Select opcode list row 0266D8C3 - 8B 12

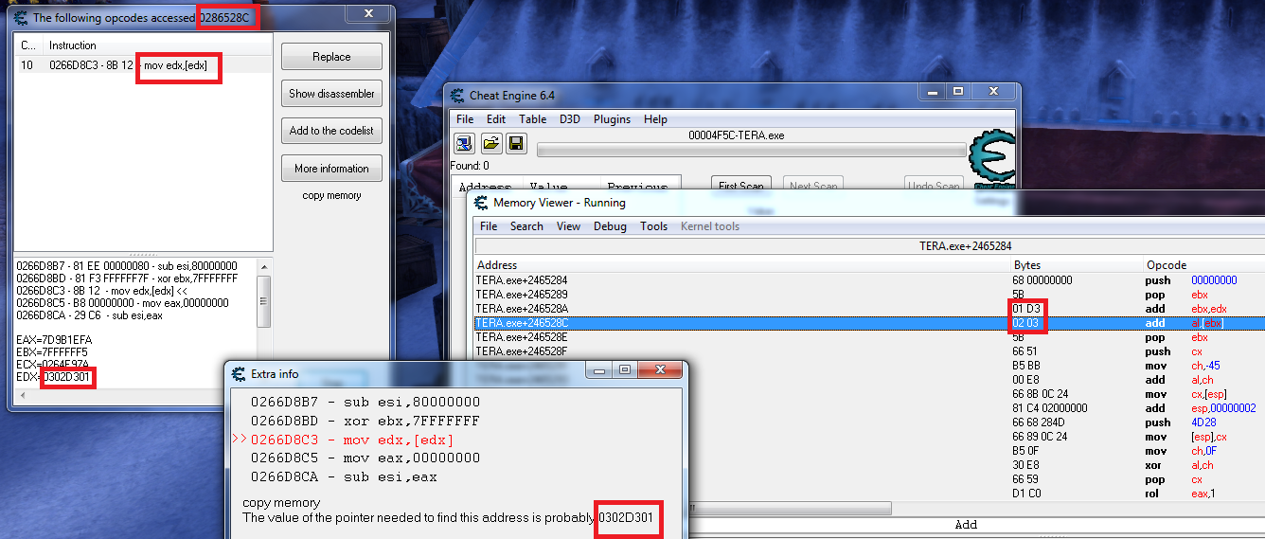coord(144,65)
